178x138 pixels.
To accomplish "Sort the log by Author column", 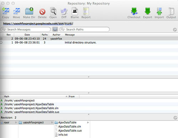I will pyautogui.click(x=57, y=35).
